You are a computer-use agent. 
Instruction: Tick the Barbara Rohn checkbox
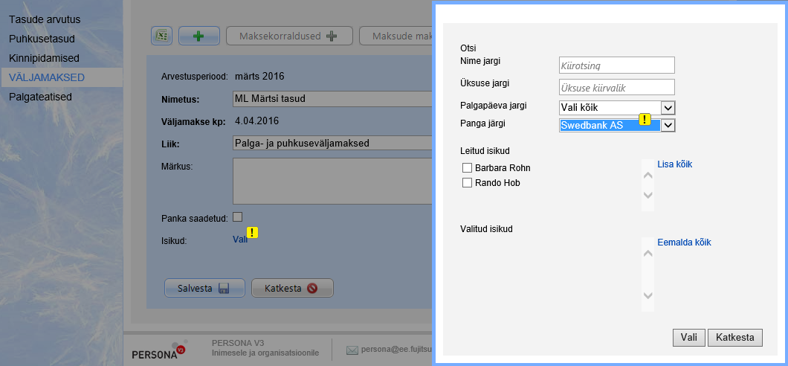(467, 167)
